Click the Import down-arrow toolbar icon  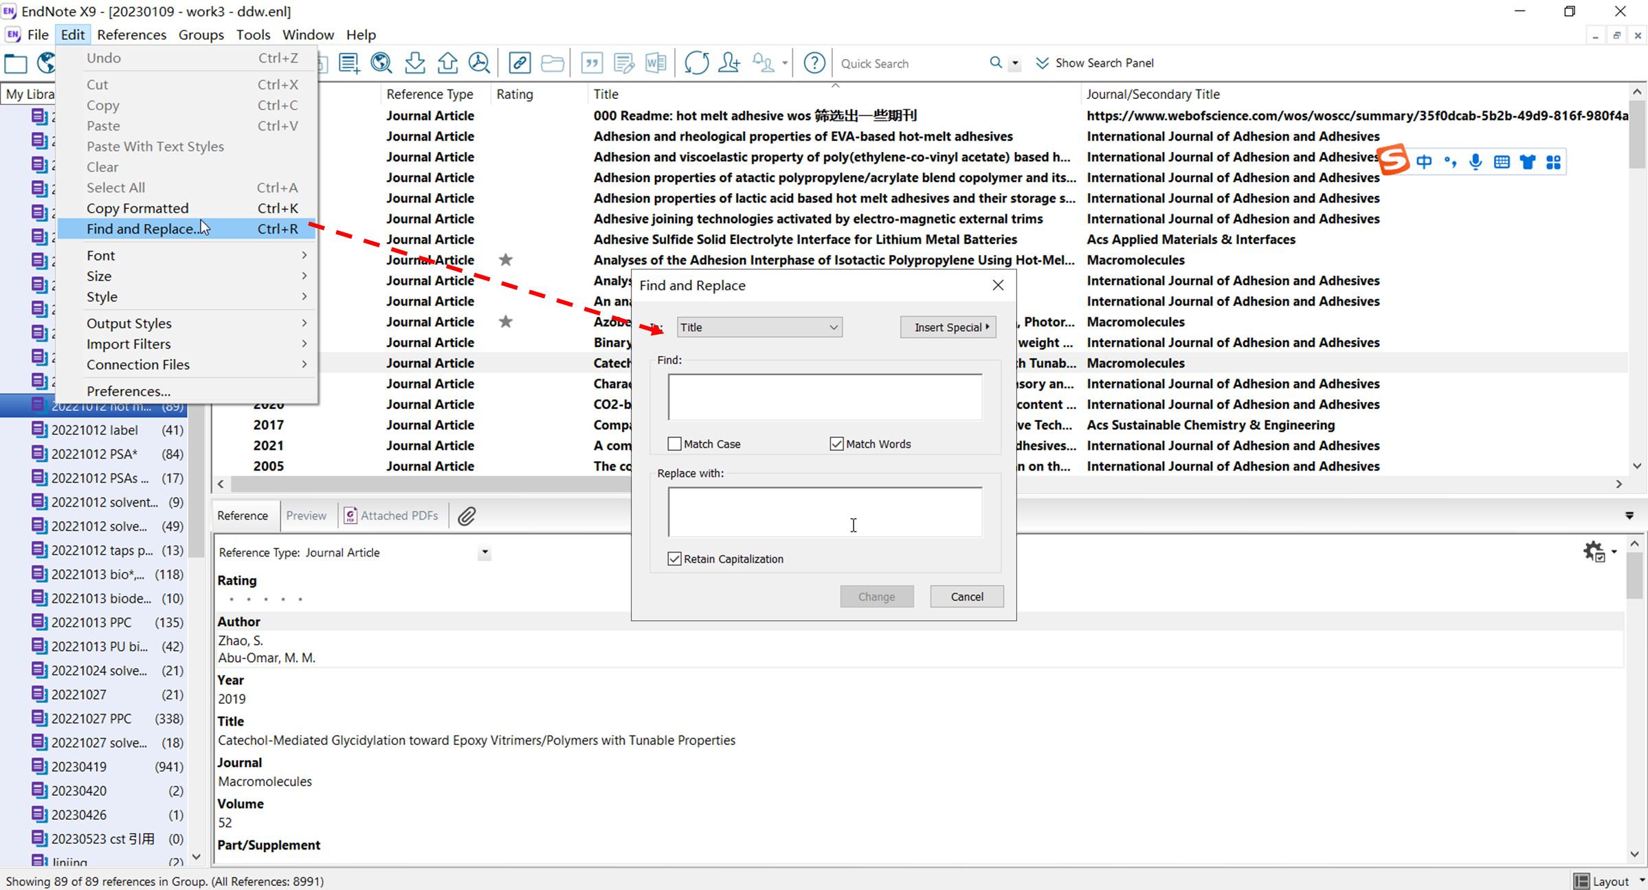point(415,63)
